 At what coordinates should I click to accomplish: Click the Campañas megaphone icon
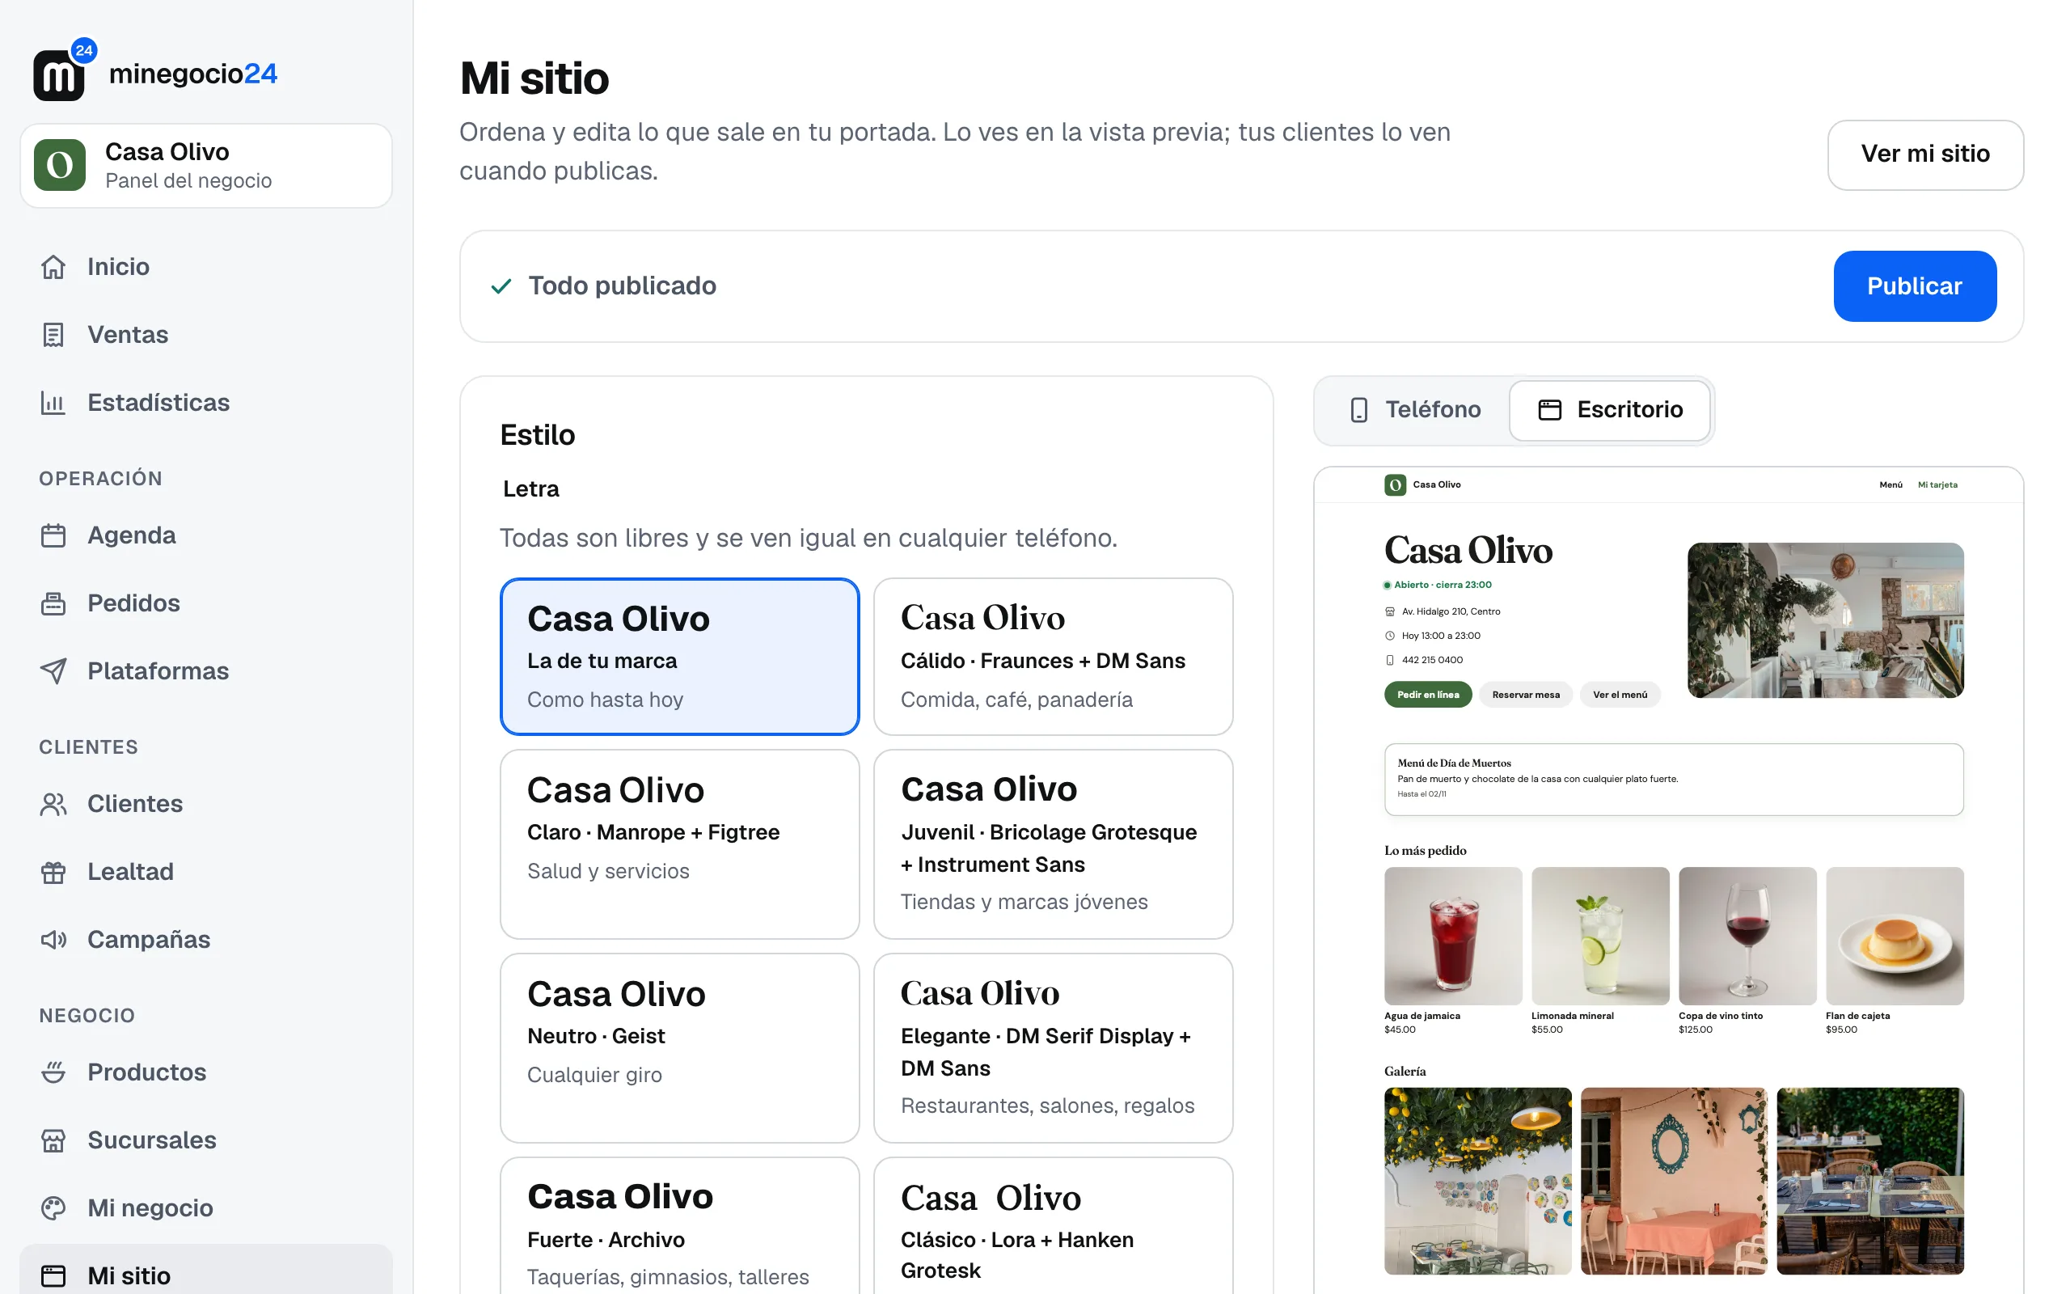click(53, 940)
